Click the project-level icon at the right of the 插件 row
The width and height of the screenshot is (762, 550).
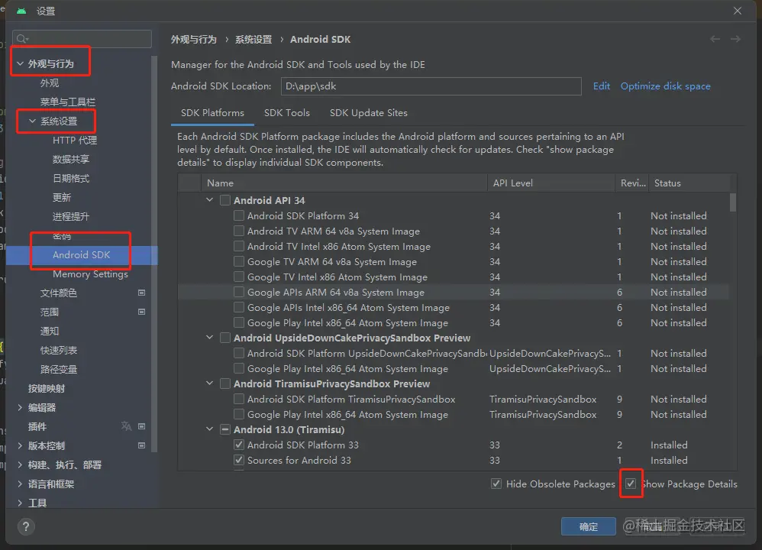point(141,426)
